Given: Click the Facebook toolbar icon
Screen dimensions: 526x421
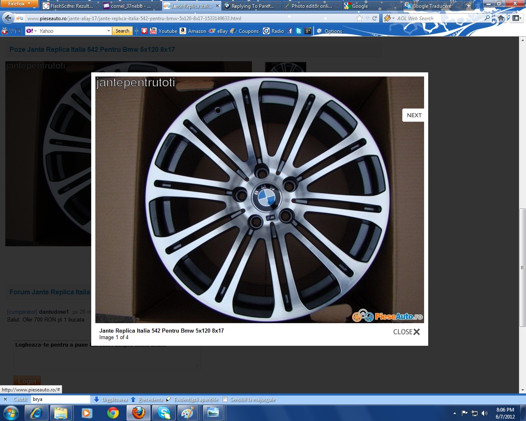Looking at the screenshot, I should coord(290,31).
